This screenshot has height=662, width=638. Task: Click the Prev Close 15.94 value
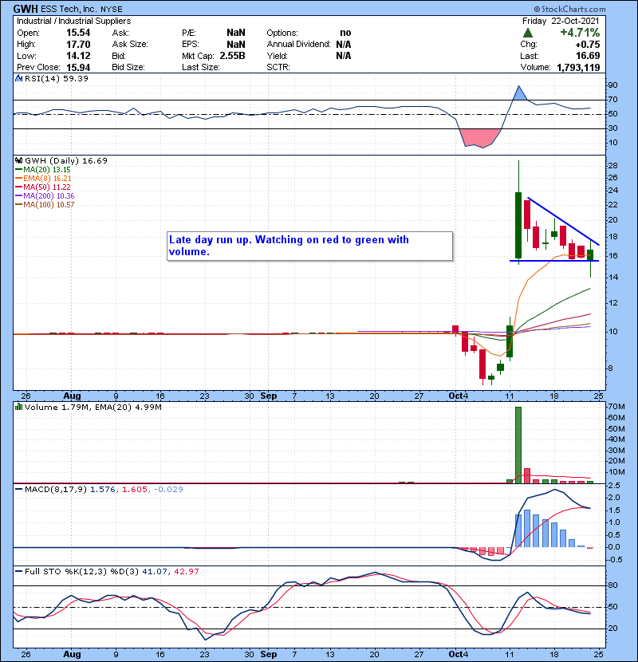tap(78, 68)
